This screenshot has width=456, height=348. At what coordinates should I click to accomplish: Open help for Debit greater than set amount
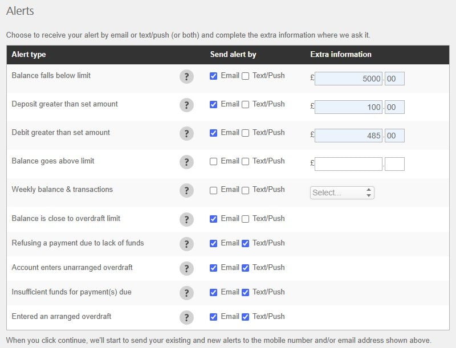pyautogui.click(x=186, y=134)
